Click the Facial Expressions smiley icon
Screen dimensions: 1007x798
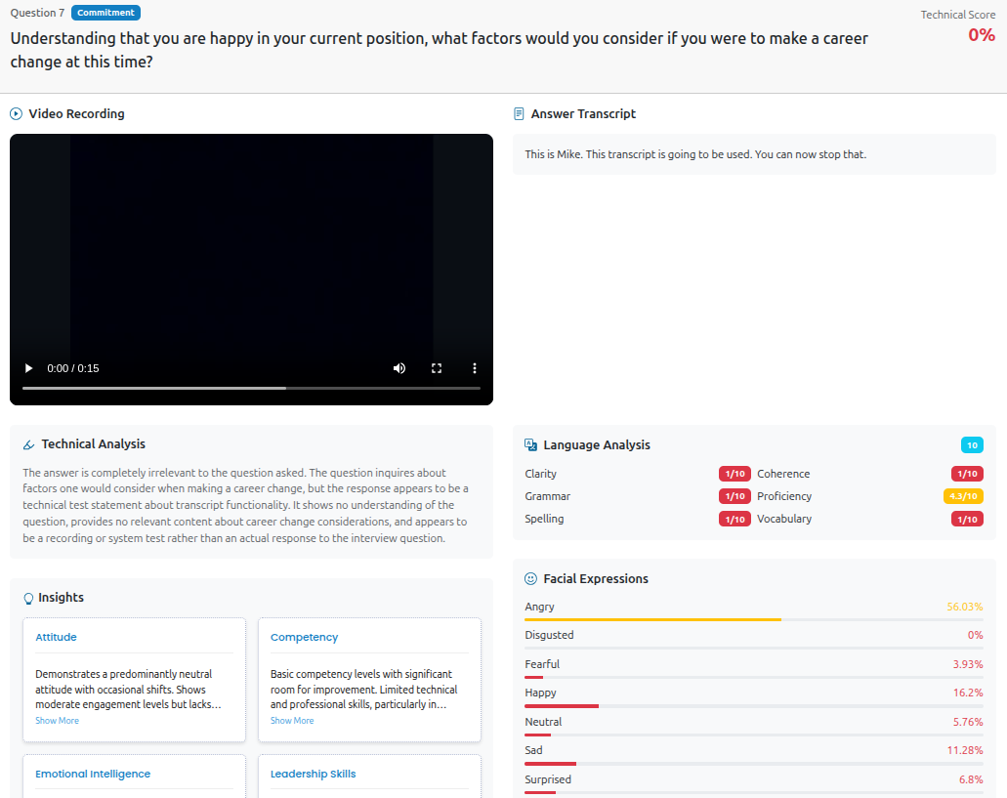[530, 579]
